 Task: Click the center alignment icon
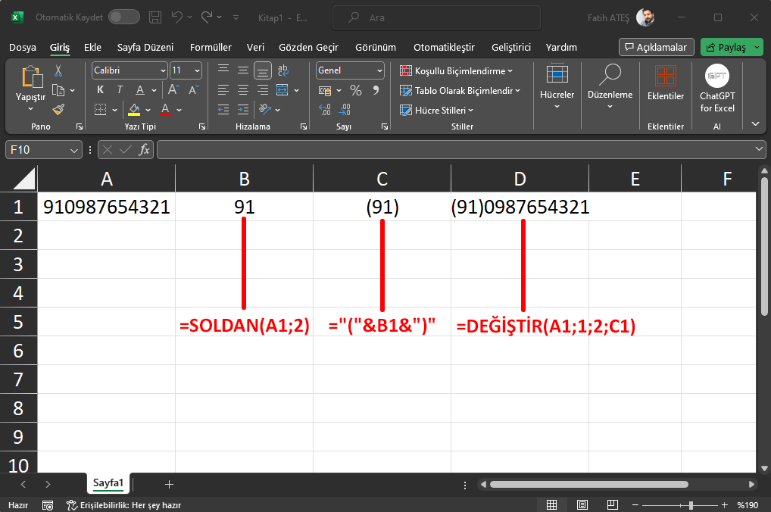point(242,89)
